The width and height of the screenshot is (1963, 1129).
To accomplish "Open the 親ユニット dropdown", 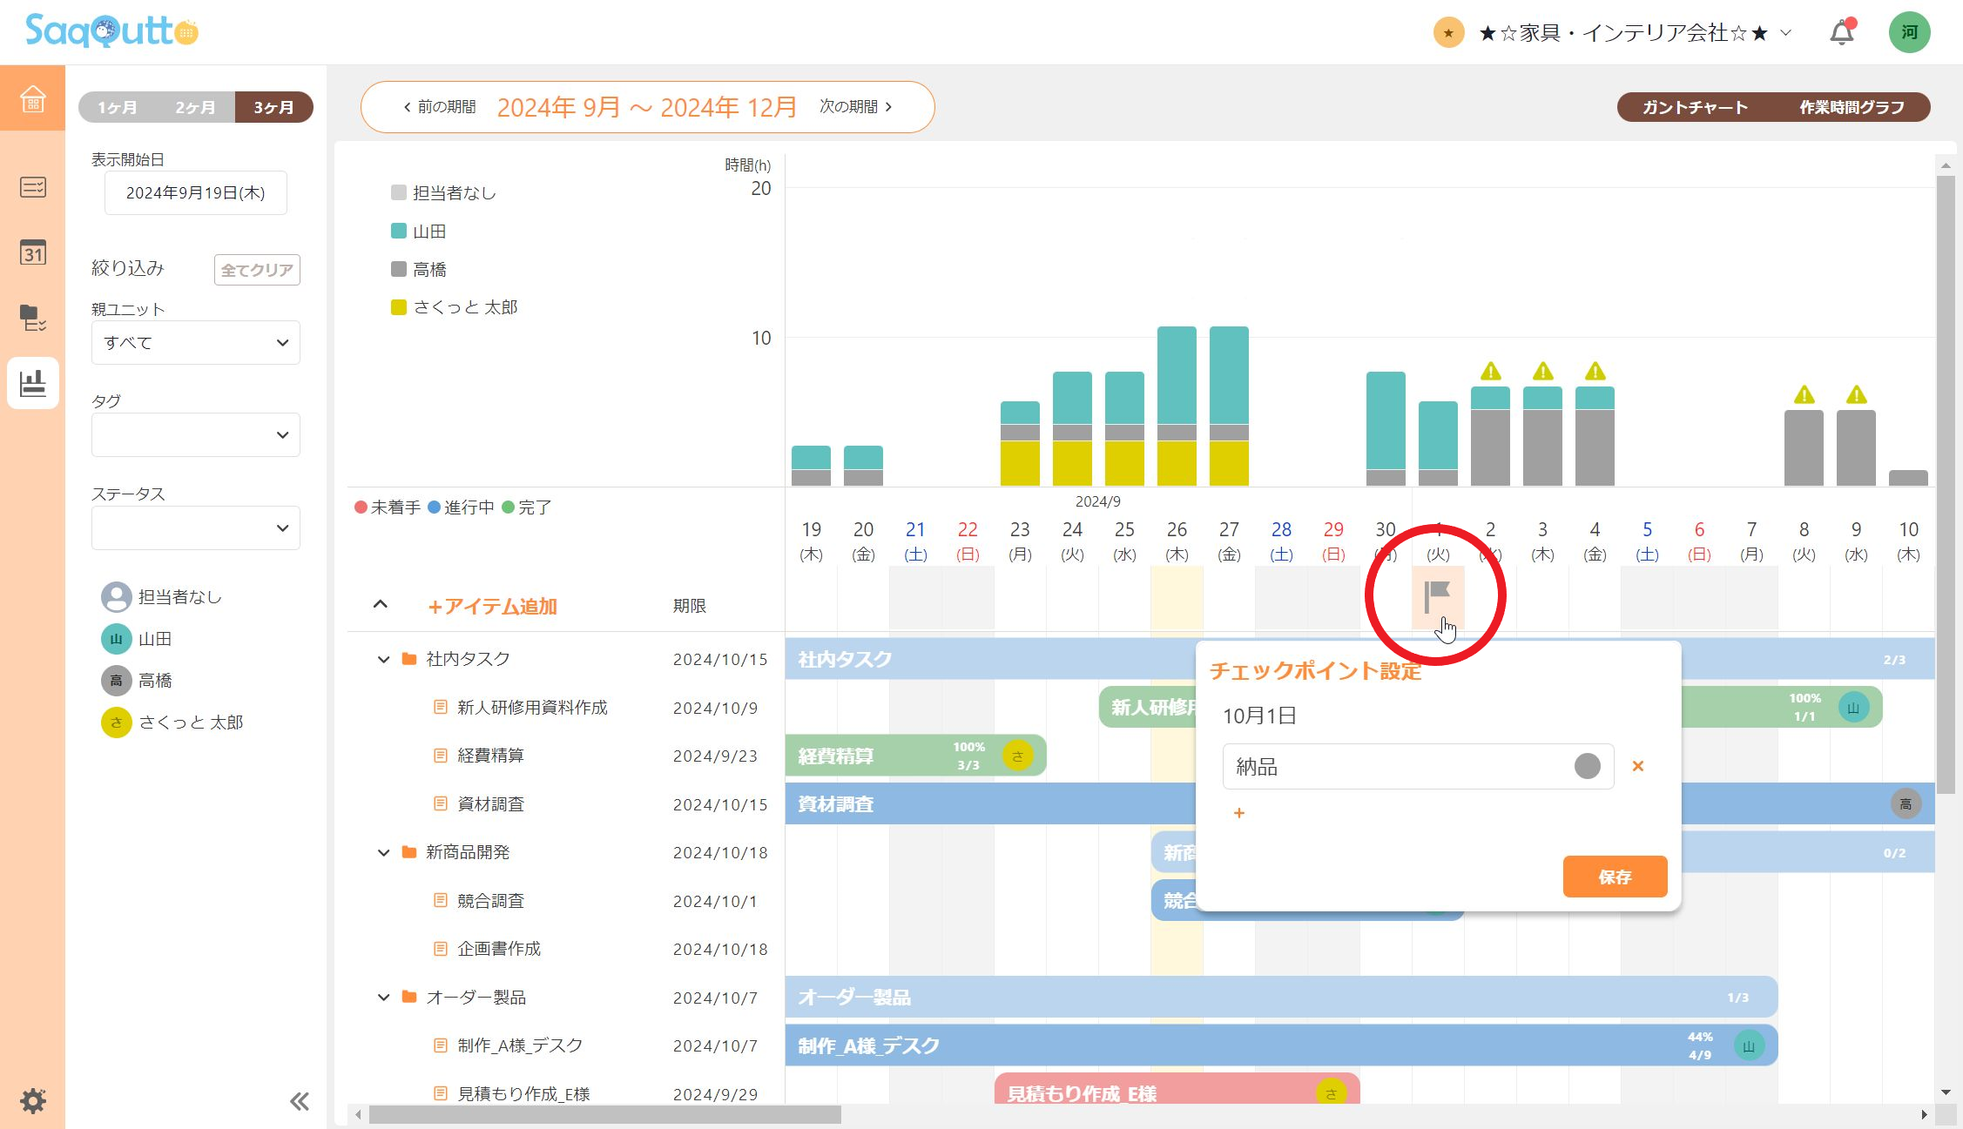I will click(x=195, y=343).
